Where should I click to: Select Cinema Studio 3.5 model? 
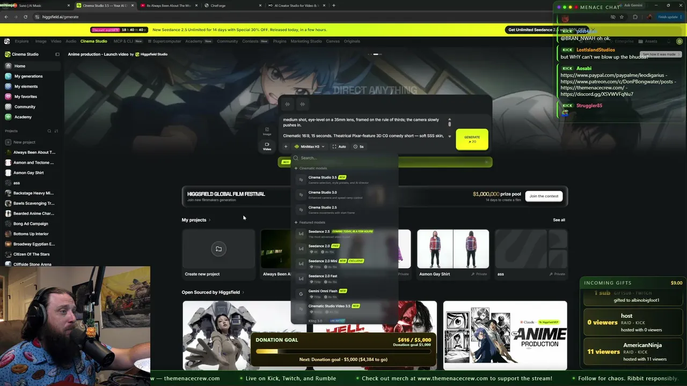click(x=345, y=180)
